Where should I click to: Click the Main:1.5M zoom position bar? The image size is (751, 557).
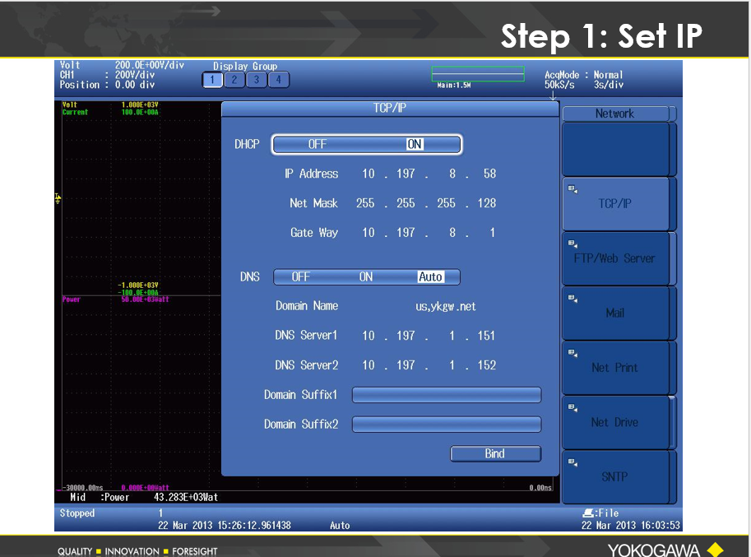(478, 74)
